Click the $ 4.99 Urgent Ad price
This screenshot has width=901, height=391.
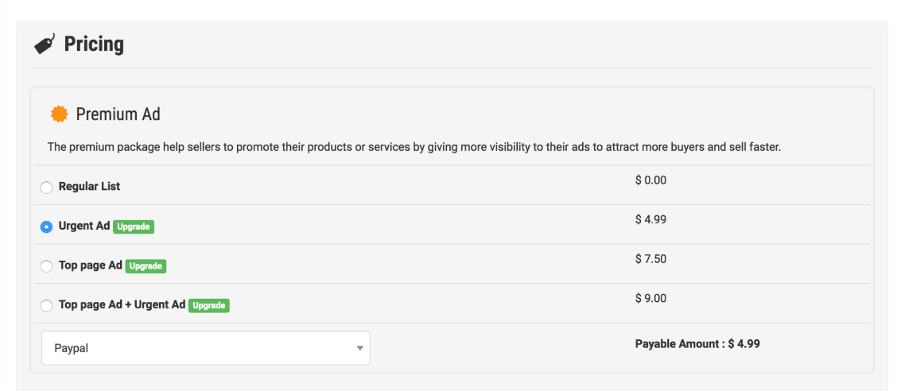click(x=651, y=219)
